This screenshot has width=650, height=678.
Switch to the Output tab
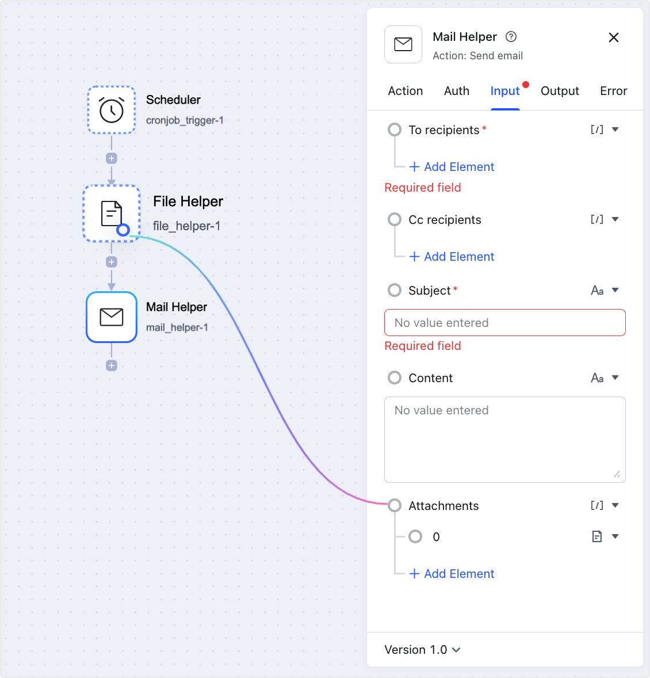click(560, 91)
